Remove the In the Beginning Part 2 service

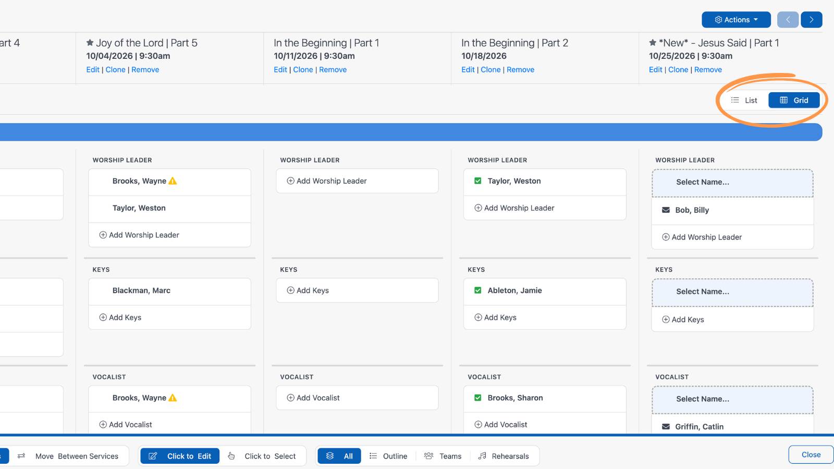(x=520, y=69)
